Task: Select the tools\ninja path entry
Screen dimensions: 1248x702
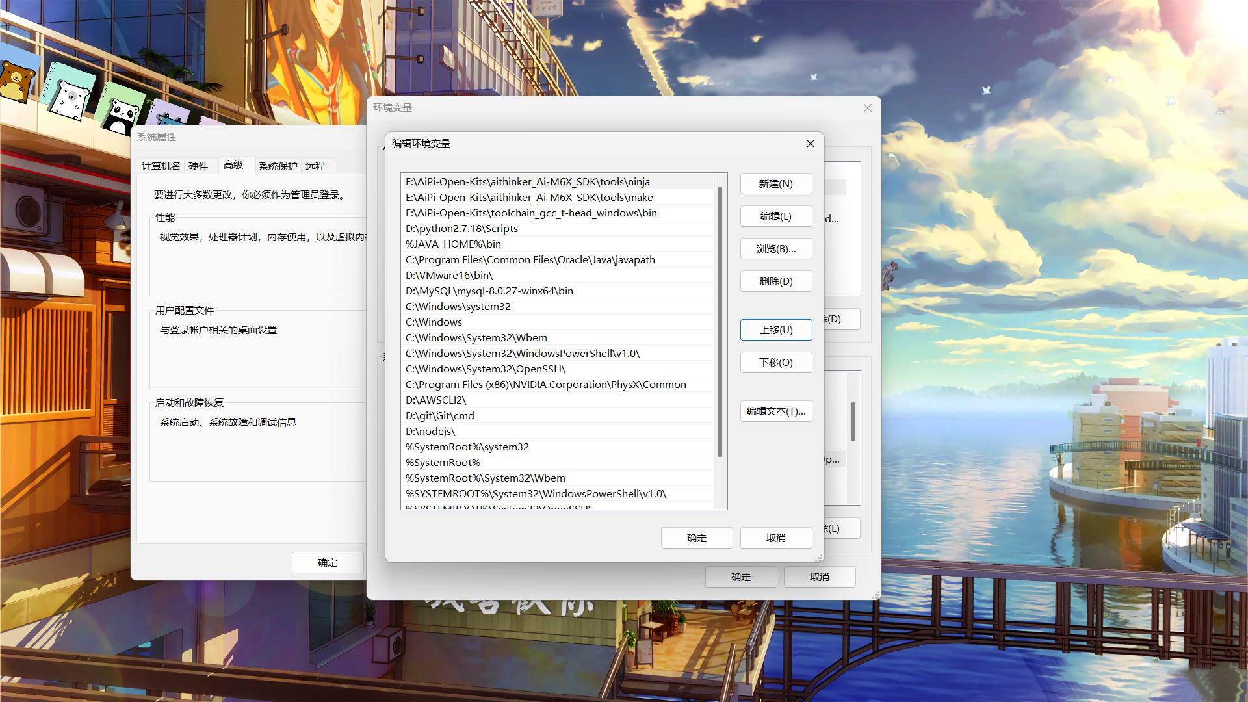Action: point(558,182)
